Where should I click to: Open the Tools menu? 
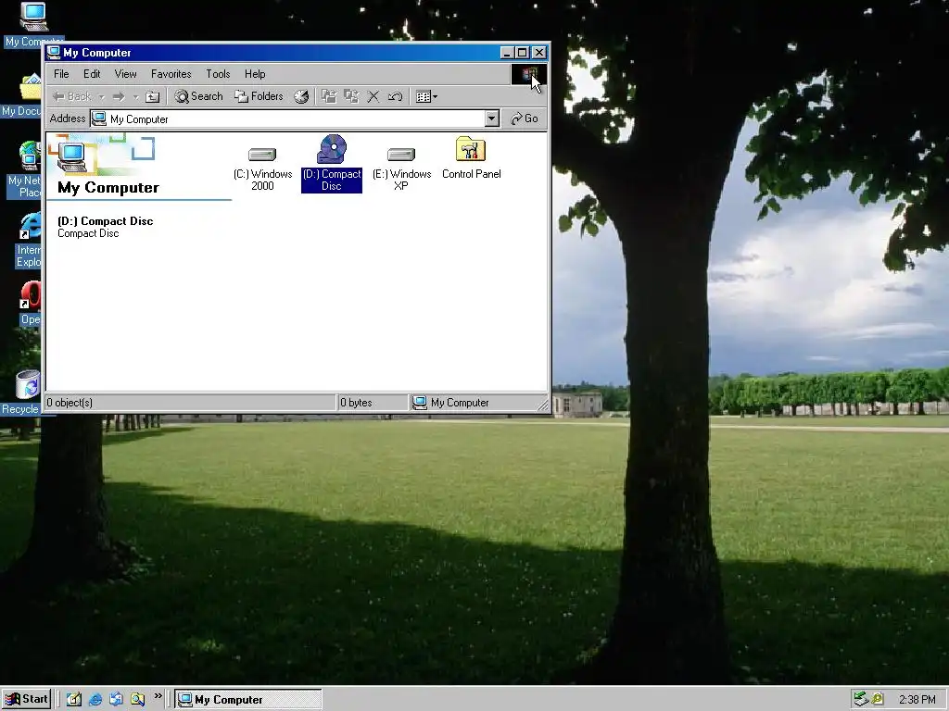(x=218, y=74)
